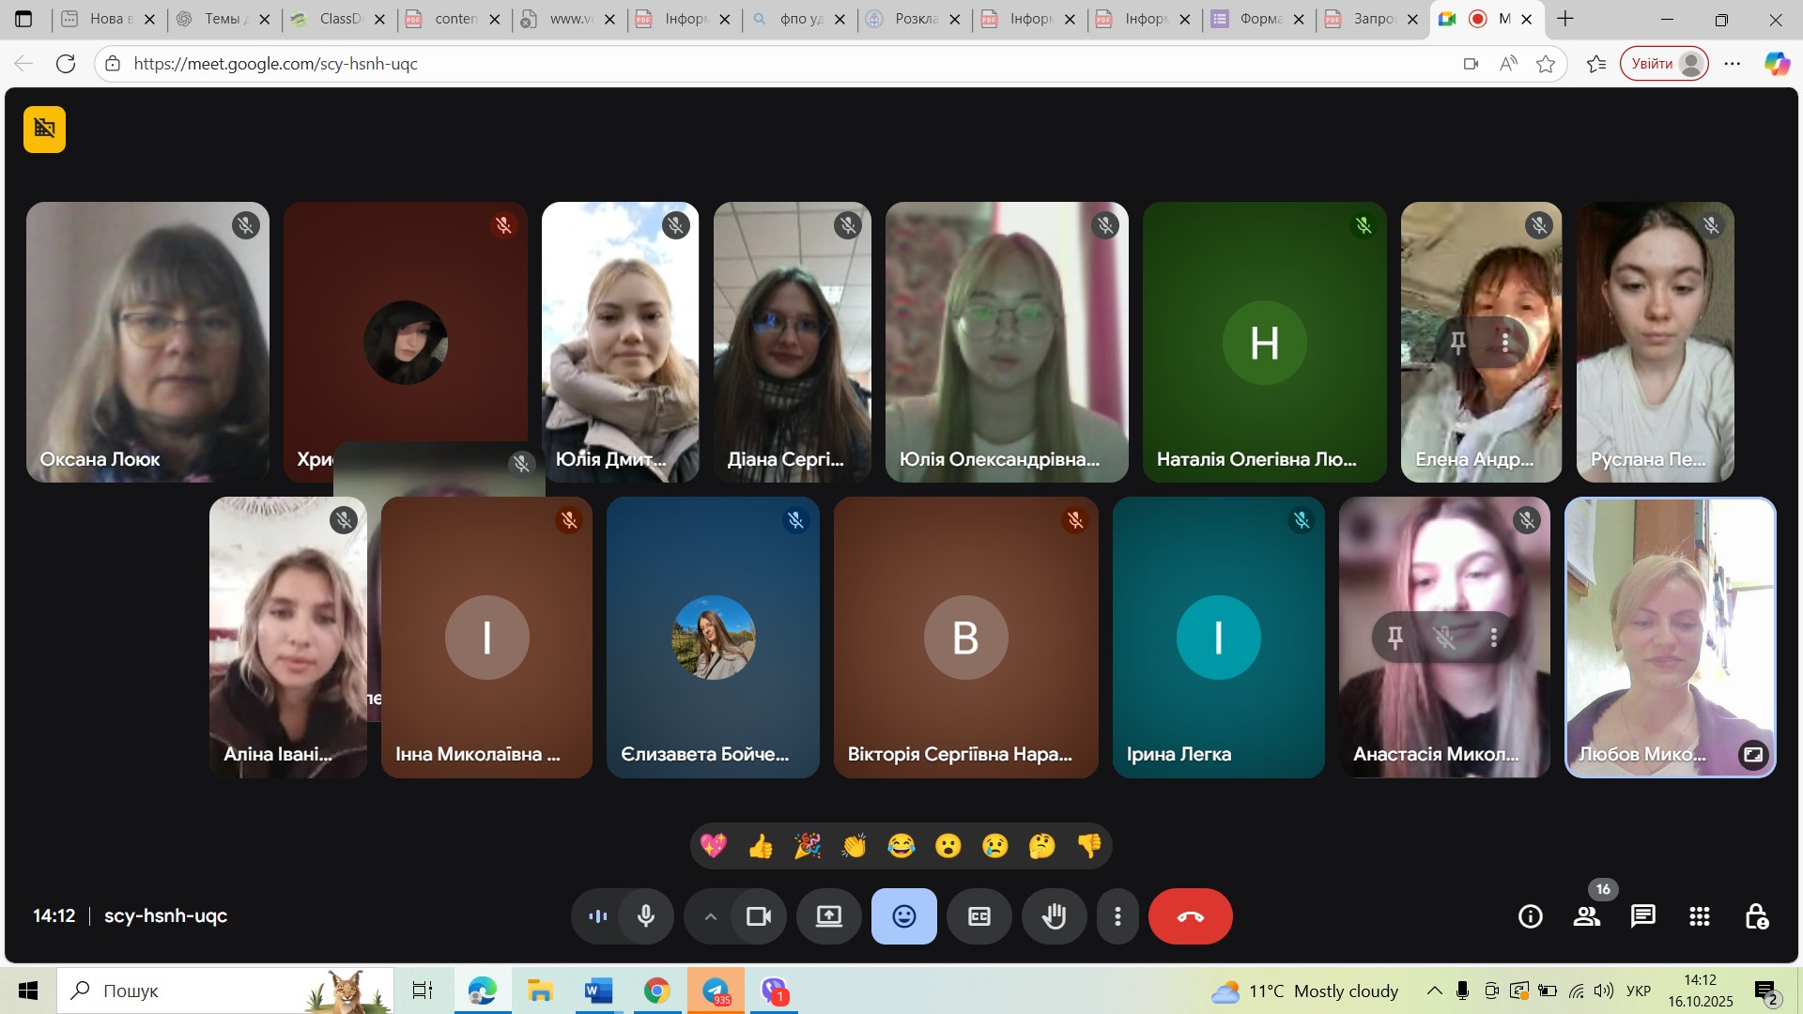
Task: Show the participants list
Action: 1586,916
